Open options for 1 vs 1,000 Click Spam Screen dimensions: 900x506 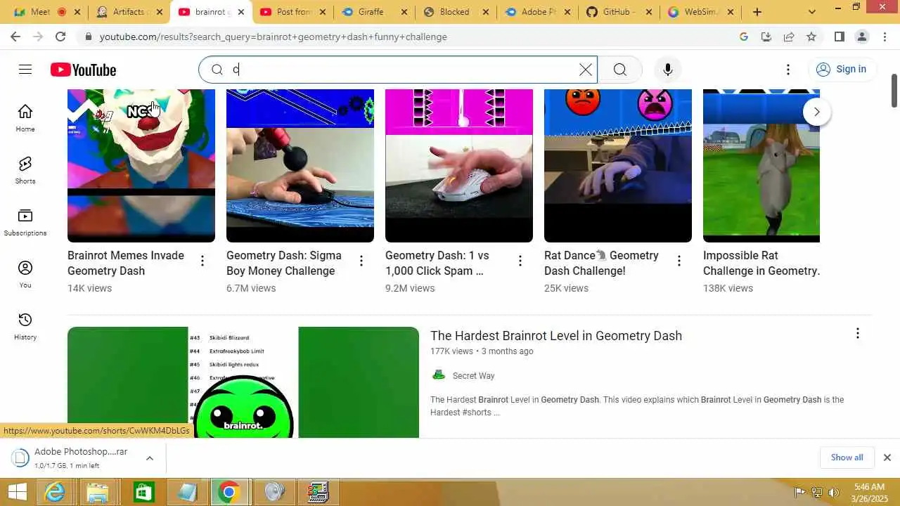(x=520, y=261)
